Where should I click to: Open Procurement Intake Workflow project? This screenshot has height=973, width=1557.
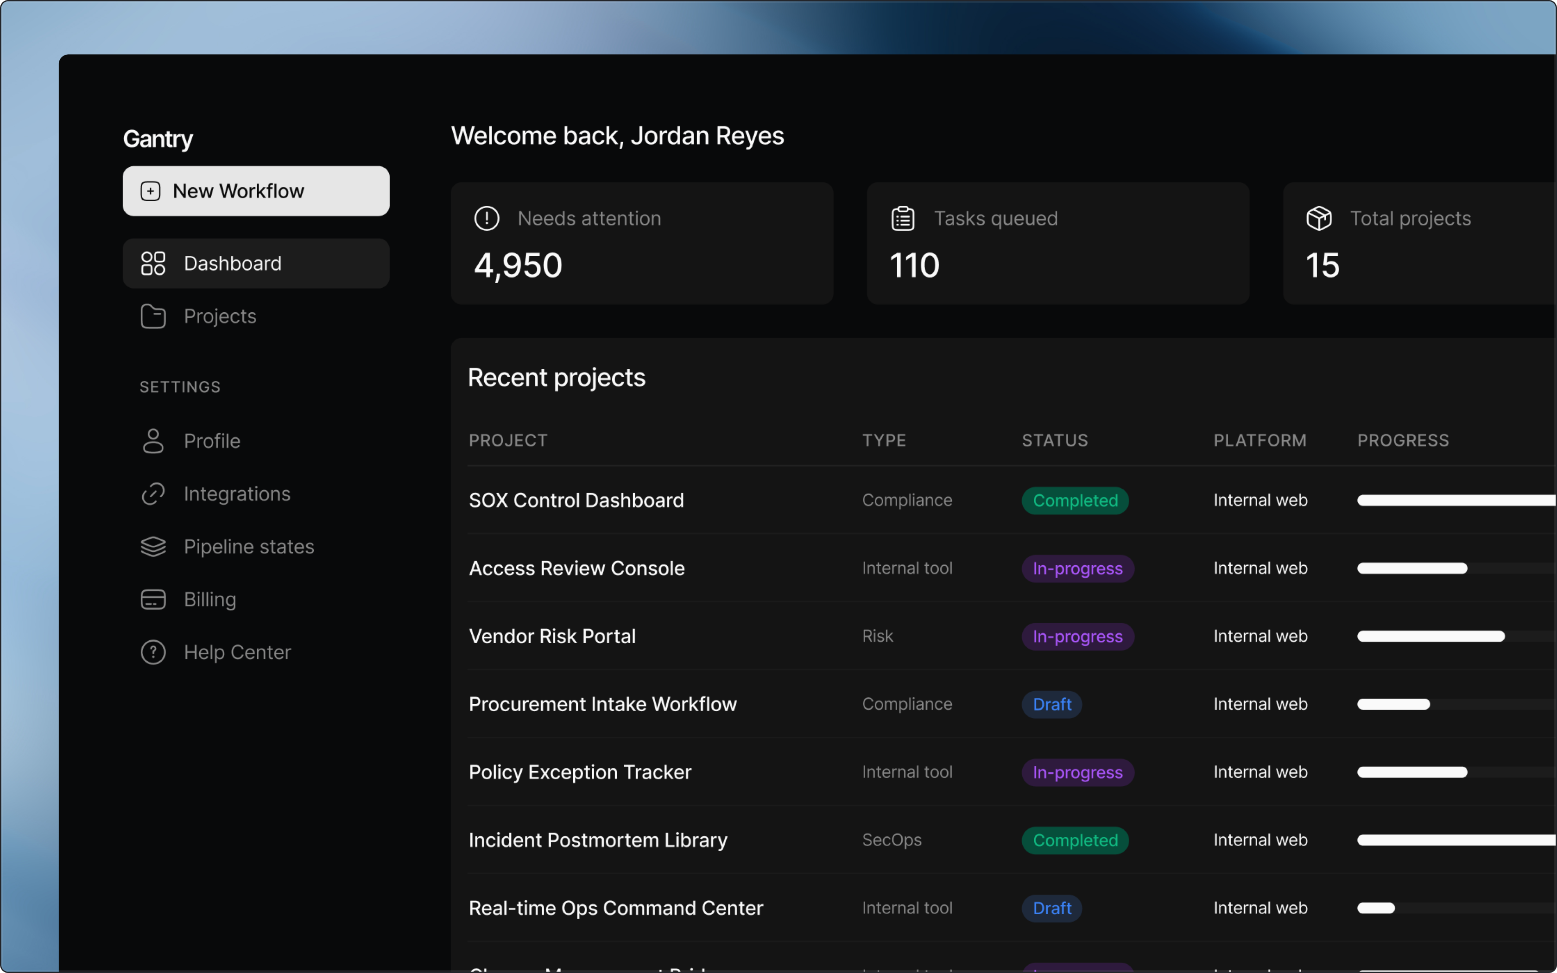(603, 704)
